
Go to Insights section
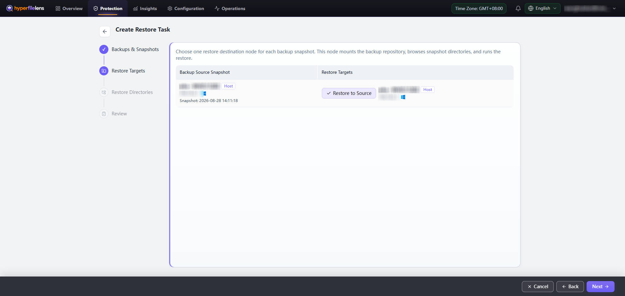(145, 8)
